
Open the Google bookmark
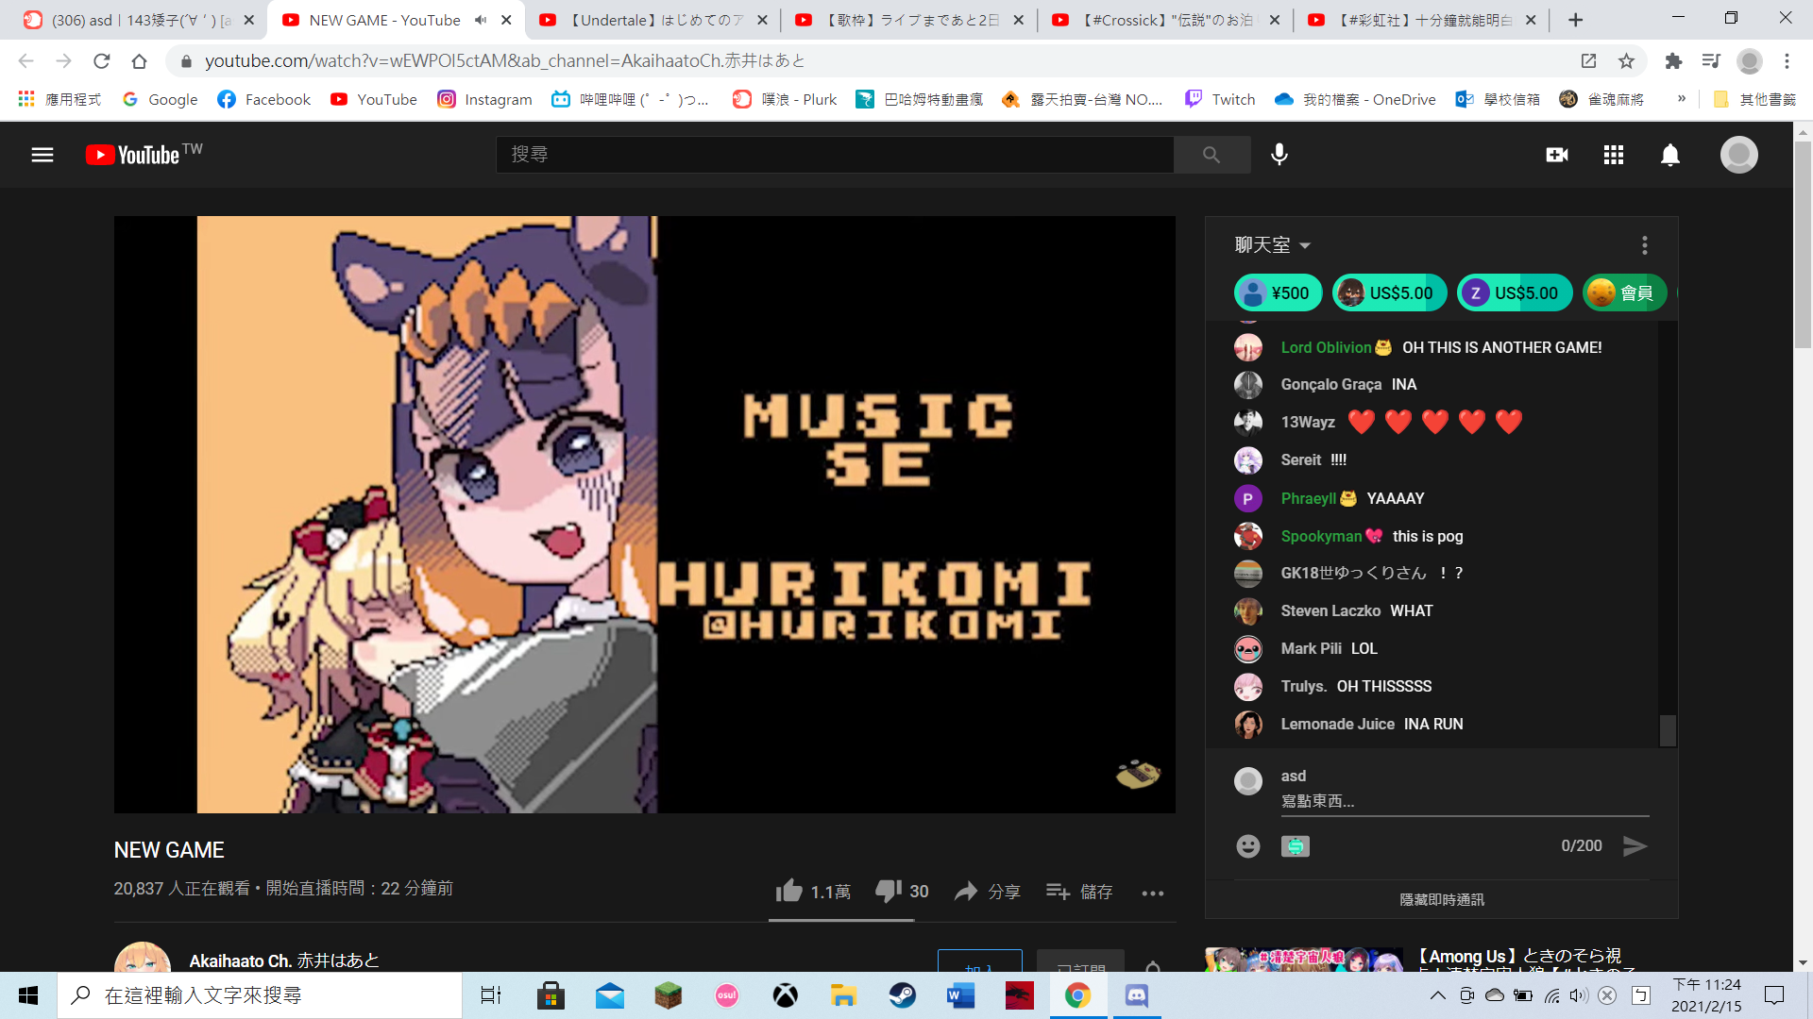click(x=160, y=99)
